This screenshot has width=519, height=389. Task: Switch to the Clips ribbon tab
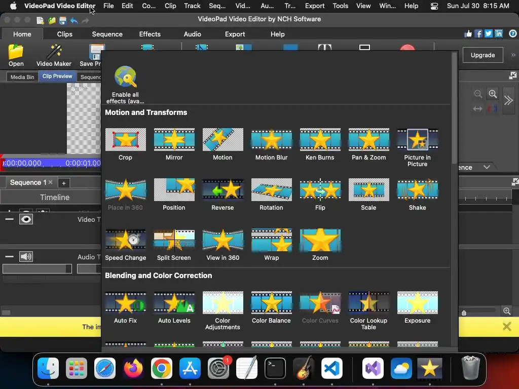pyautogui.click(x=64, y=34)
